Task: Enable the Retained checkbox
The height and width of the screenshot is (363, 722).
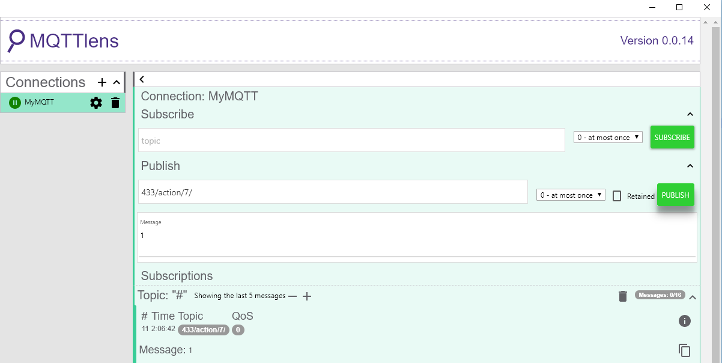Action: coord(617,196)
